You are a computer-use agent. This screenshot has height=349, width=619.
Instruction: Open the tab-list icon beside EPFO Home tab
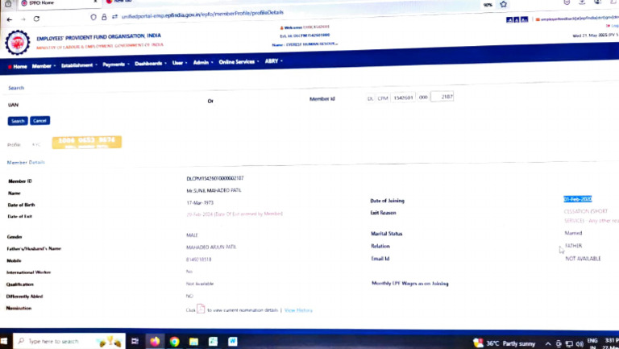pyautogui.click(x=8, y=3)
